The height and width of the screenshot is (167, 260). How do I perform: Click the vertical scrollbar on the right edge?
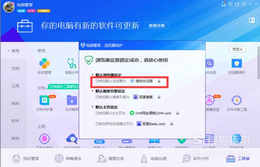point(259,63)
